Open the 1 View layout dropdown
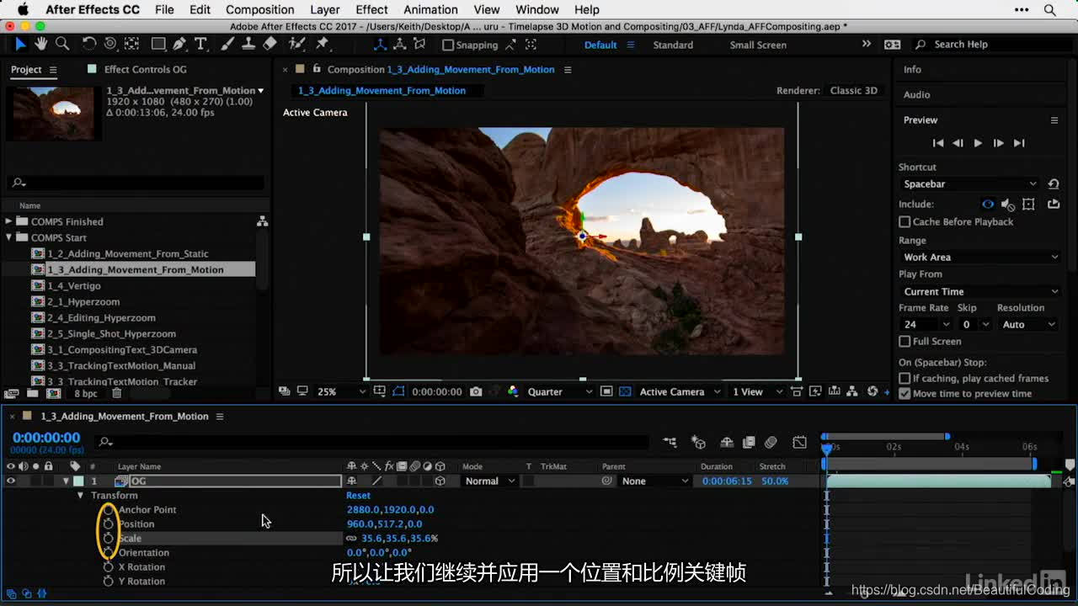1078x606 pixels. pyautogui.click(x=757, y=391)
